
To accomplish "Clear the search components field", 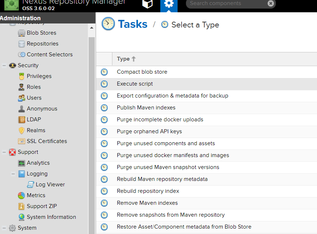I will click(x=271, y=4).
